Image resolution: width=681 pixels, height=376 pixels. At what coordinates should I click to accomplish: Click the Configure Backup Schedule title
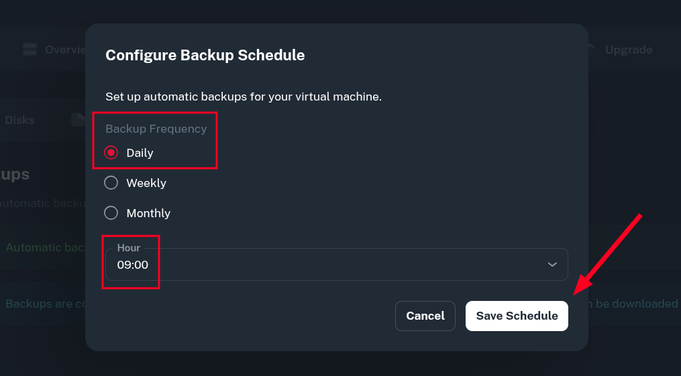pyautogui.click(x=205, y=55)
